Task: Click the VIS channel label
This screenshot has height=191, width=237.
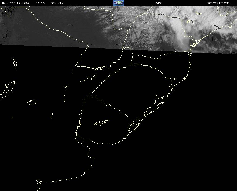Action: [158, 3]
